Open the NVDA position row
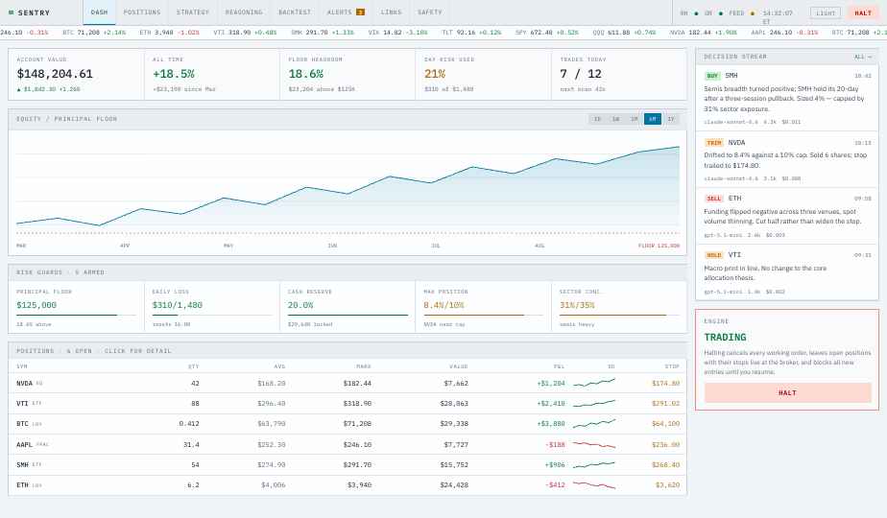The width and height of the screenshot is (887, 518). 348,384
